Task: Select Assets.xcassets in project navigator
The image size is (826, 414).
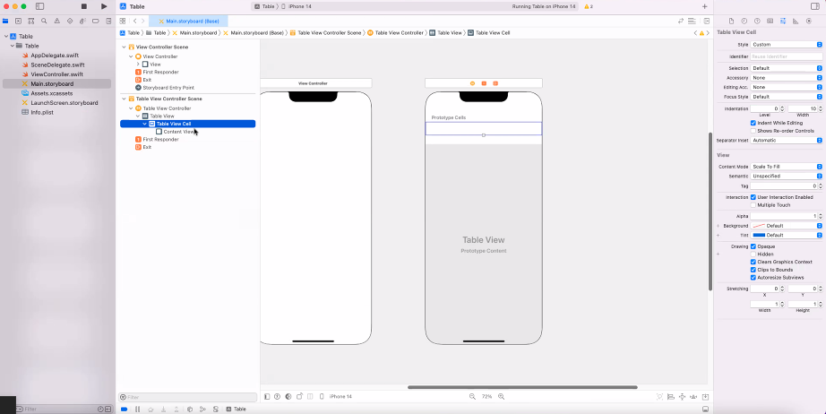Action: click(x=52, y=93)
